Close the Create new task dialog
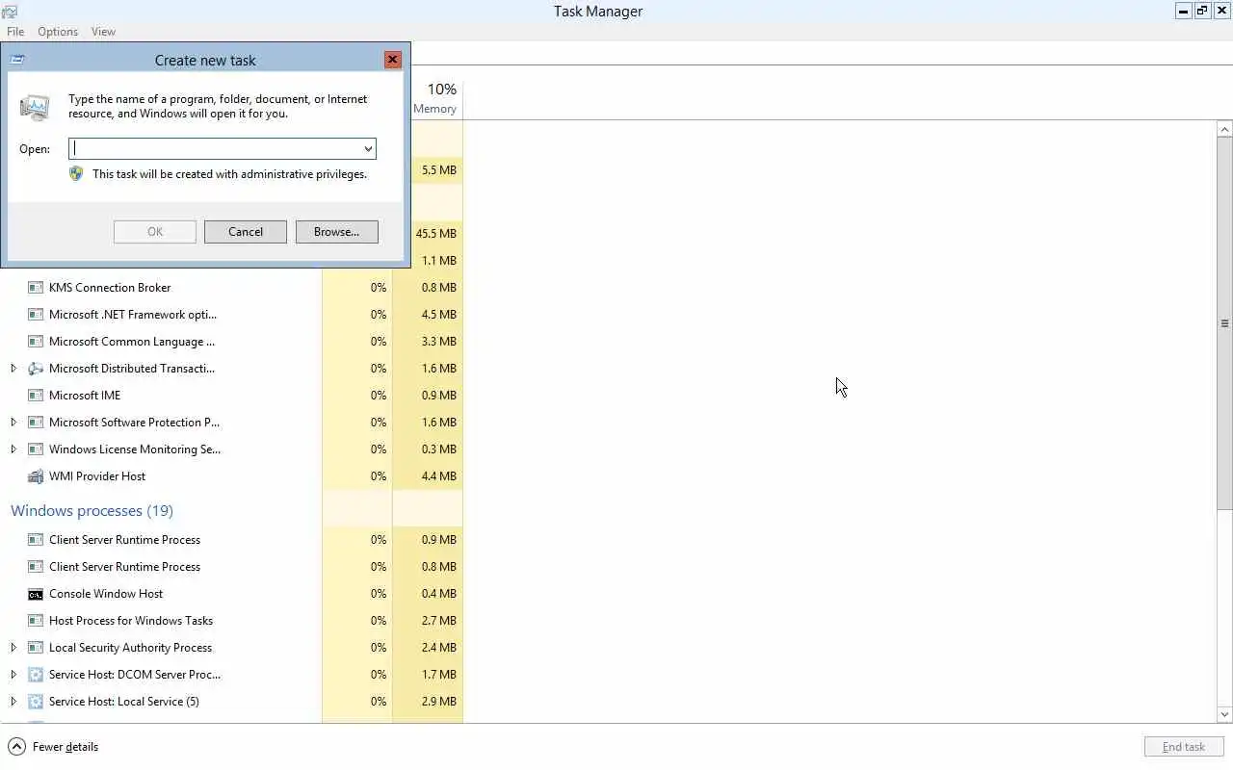The image size is (1233, 770). tap(392, 60)
